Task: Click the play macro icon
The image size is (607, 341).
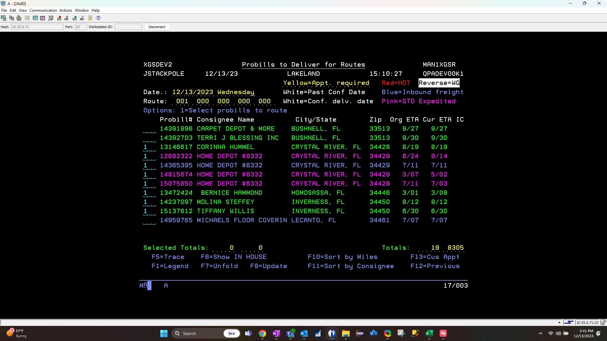Action: (75, 18)
